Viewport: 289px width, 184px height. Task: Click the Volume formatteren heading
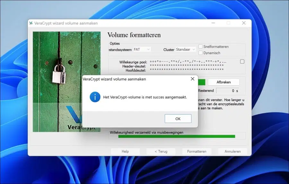point(134,35)
